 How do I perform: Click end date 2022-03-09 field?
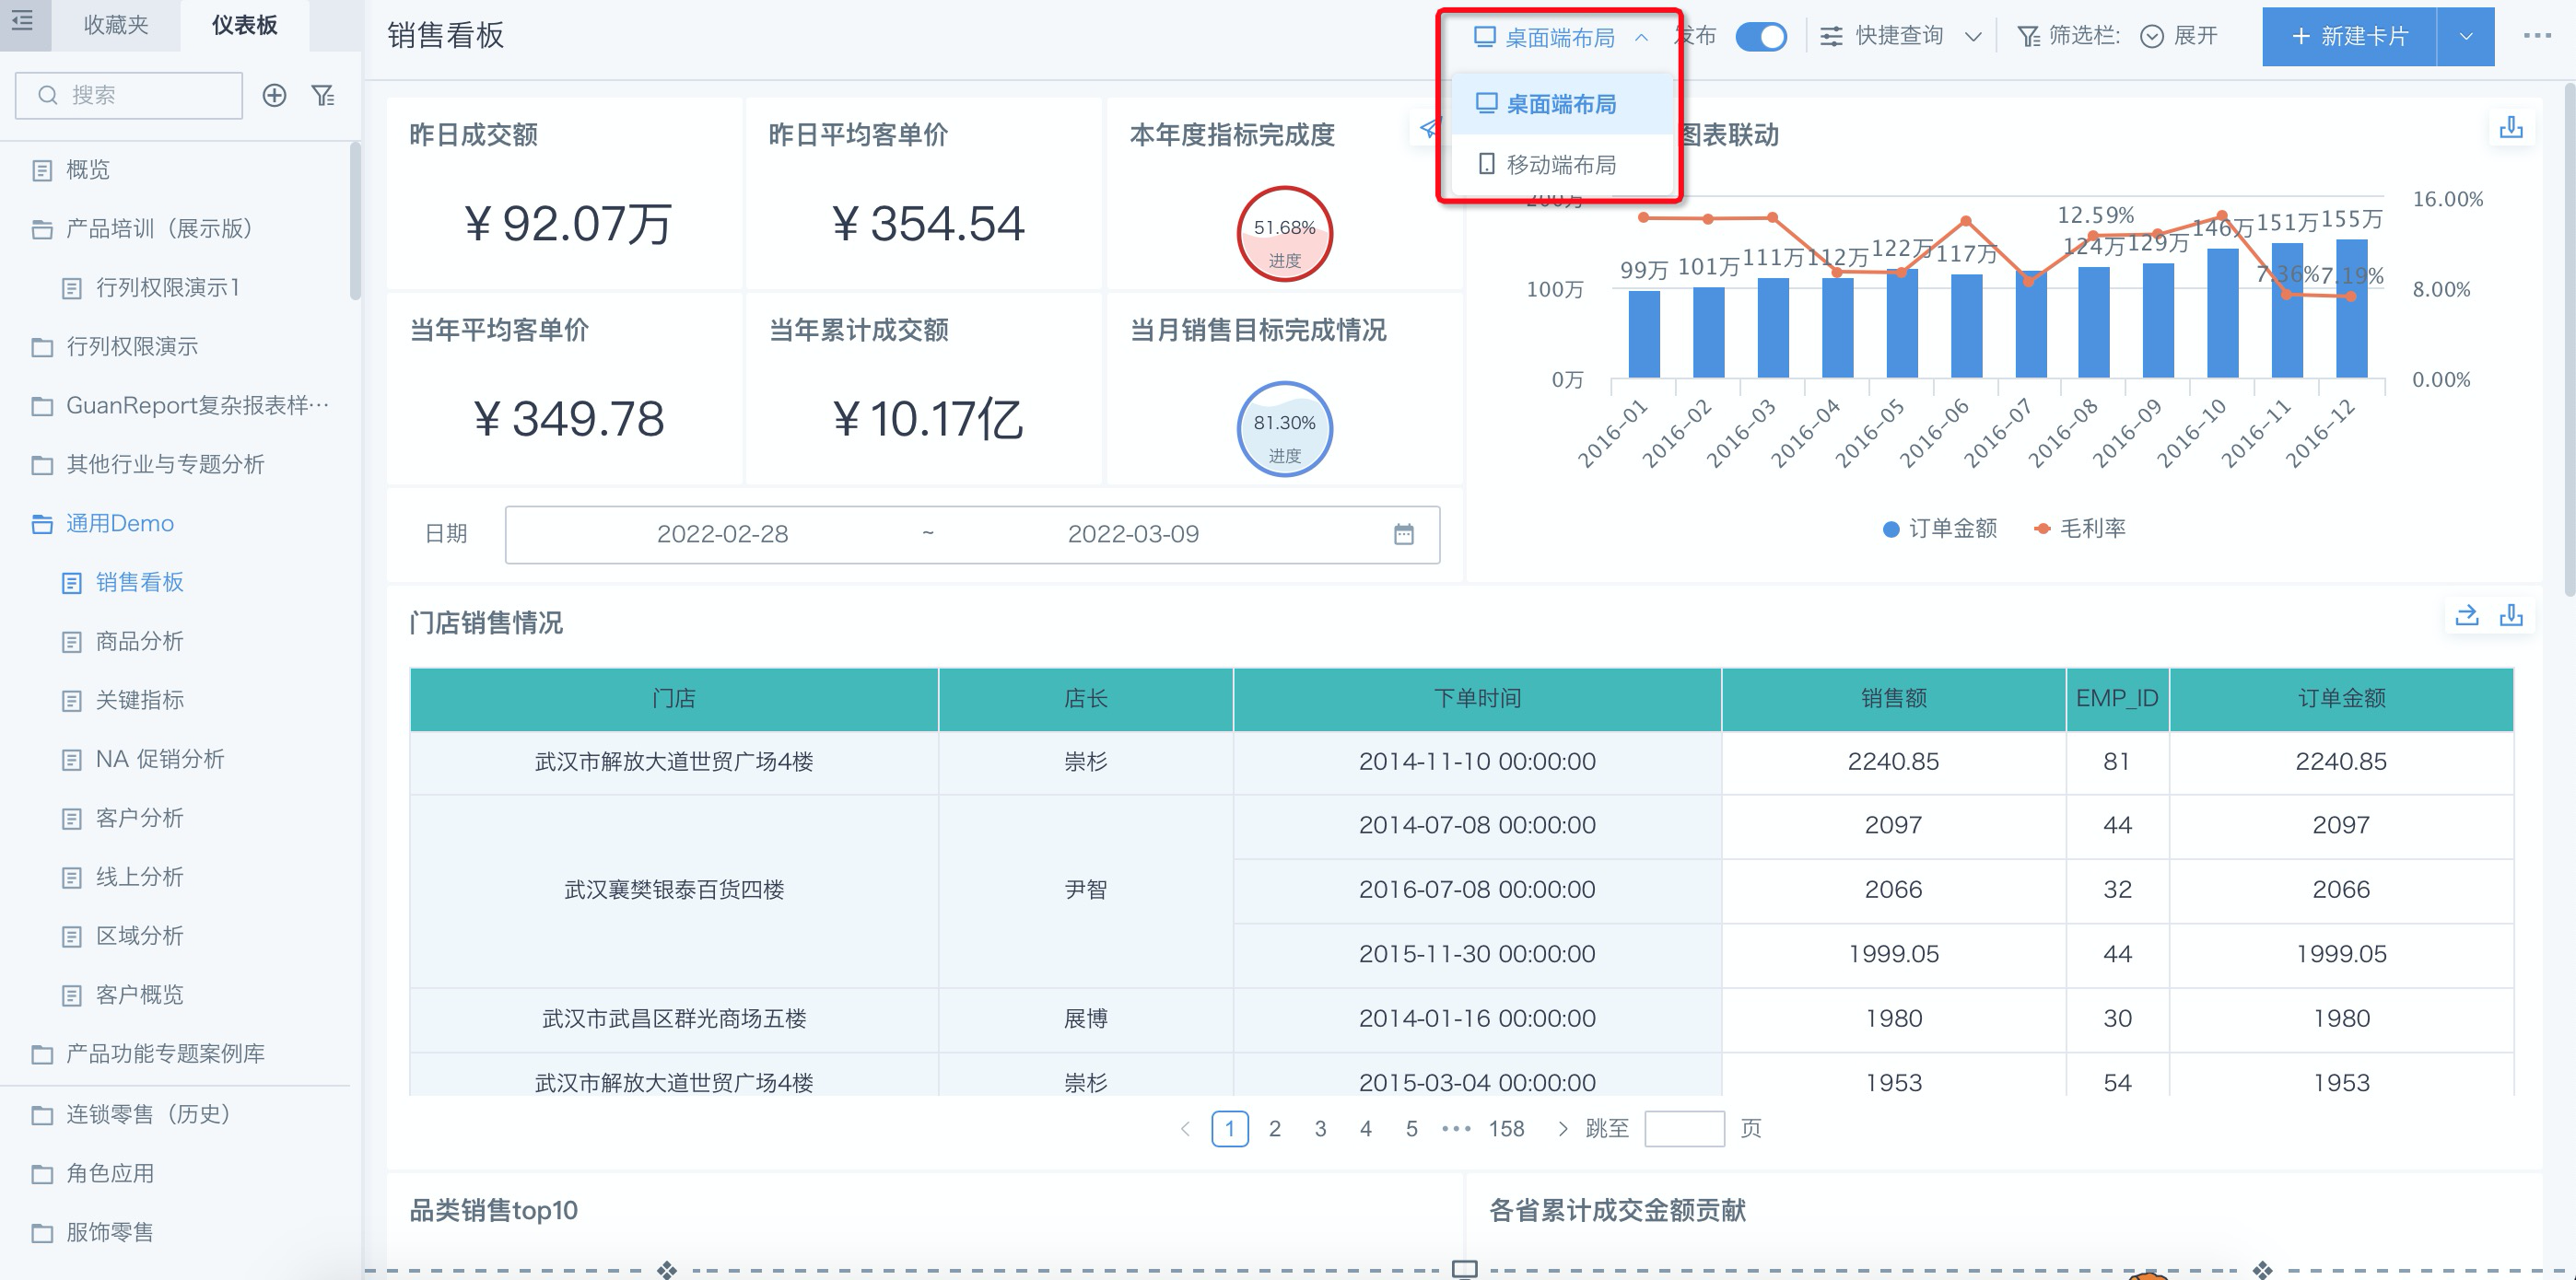click(x=1133, y=535)
